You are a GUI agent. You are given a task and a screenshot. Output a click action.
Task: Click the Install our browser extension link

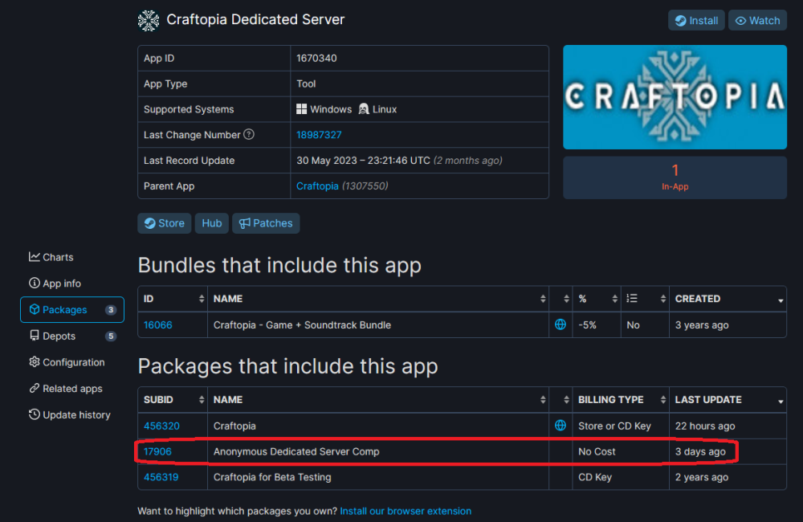(x=406, y=511)
